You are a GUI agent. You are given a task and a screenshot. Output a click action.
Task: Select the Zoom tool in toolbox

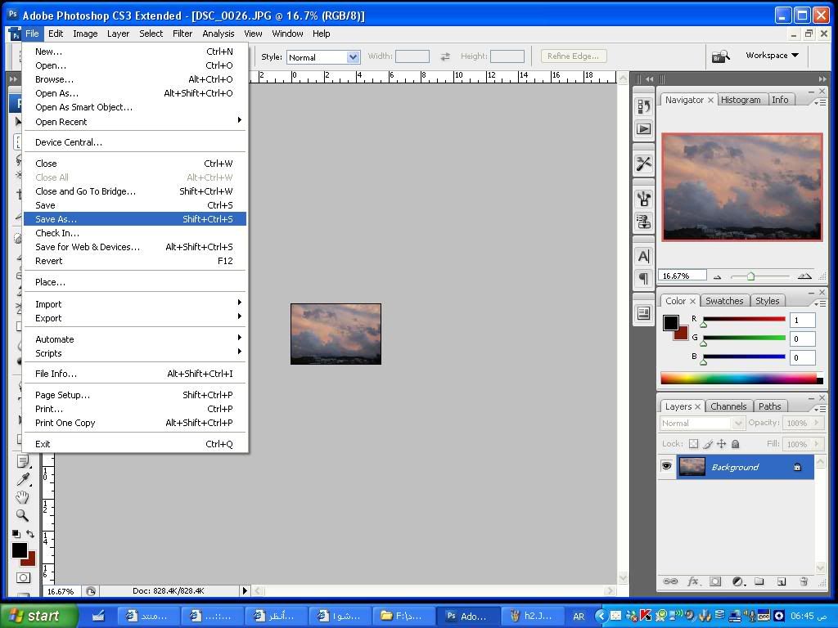[x=22, y=515]
